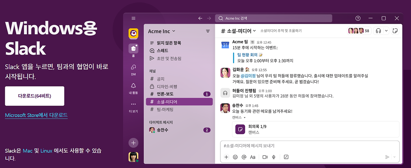Click the @김미정 mention
Viewport: 411px width, 168px height.
(249, 76)
